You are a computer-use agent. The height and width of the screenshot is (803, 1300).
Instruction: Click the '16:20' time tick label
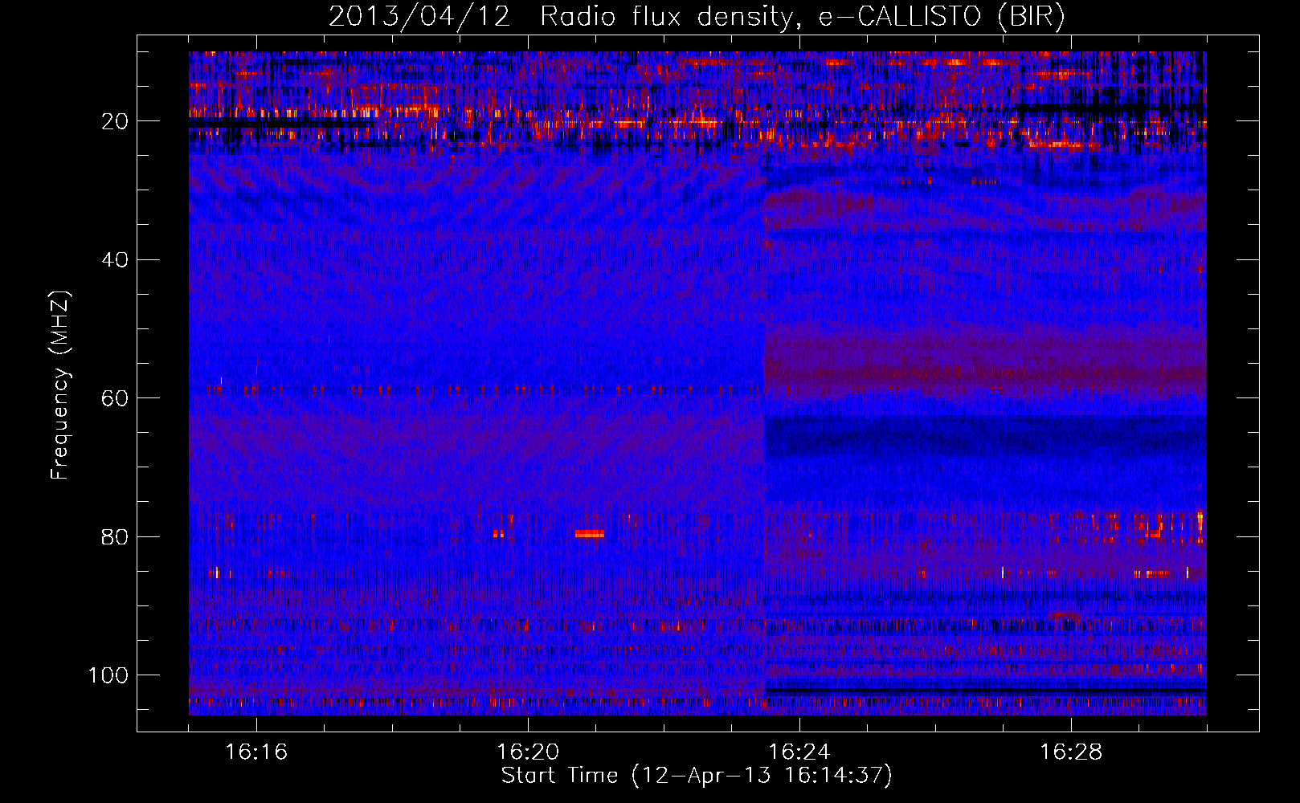pos(528,752)
